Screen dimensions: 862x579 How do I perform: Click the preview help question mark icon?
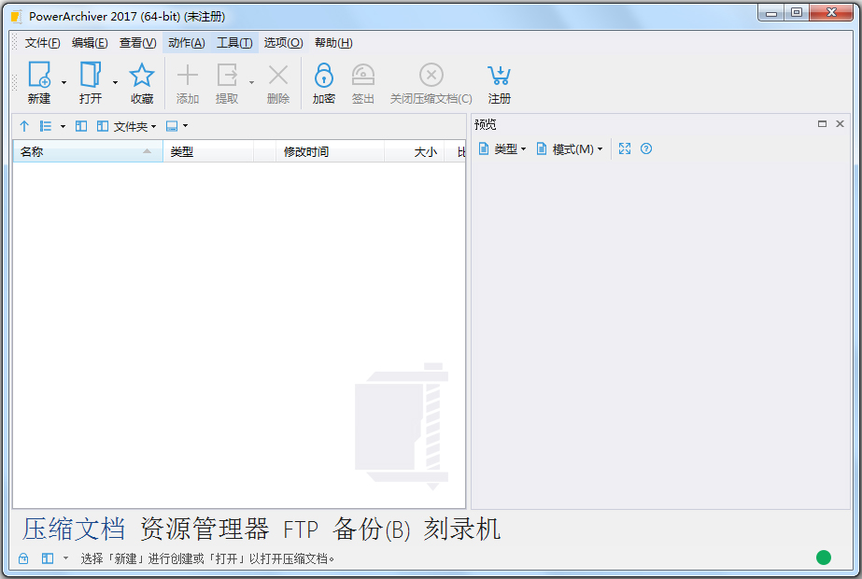click(645, 148)
